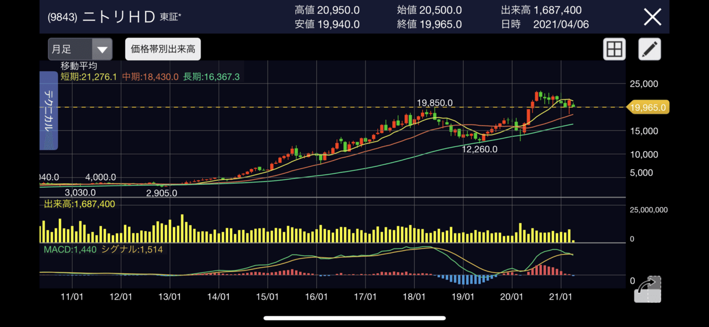
Task: Tap the 安値 19,940.0 header value
Action: pyautogui.click(x=327, y=24)
